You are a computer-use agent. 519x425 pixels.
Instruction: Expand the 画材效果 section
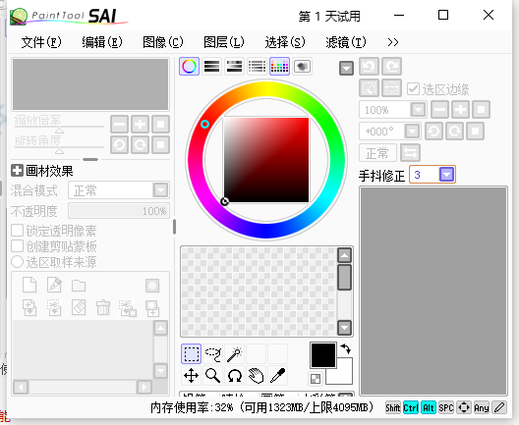click(17, 171)
